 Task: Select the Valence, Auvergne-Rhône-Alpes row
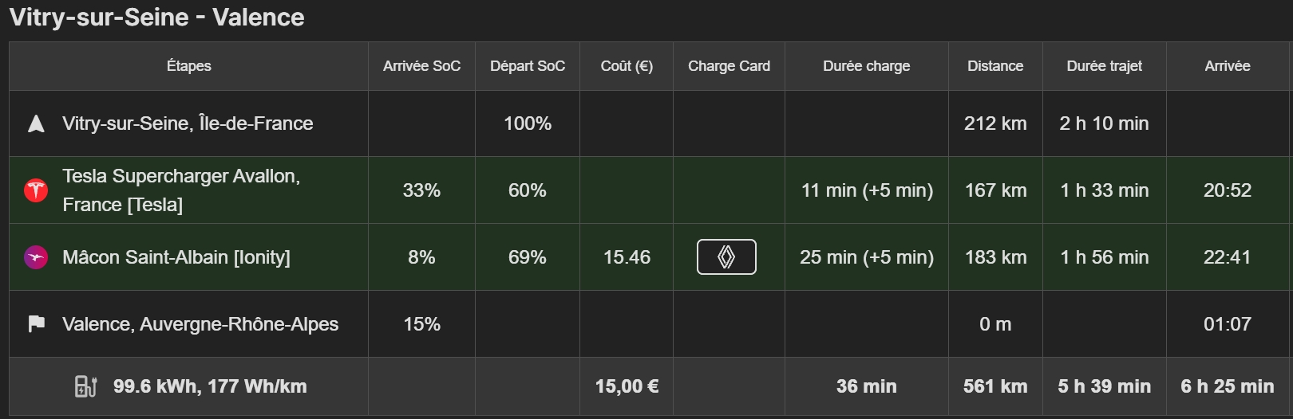(x=650, y=324)
